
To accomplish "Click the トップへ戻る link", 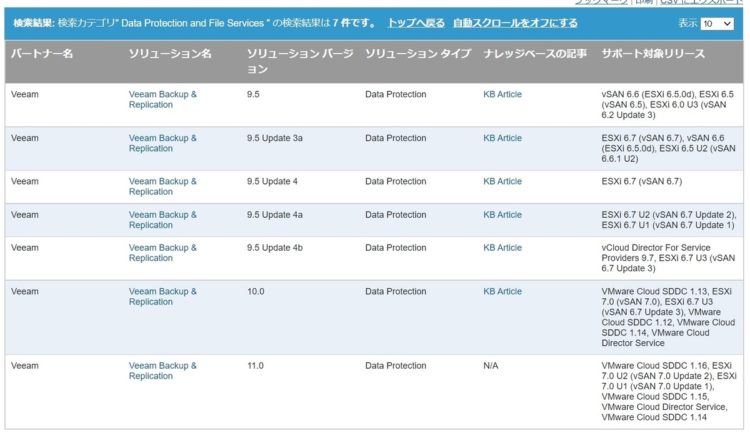I will click(x=416, y=23).
